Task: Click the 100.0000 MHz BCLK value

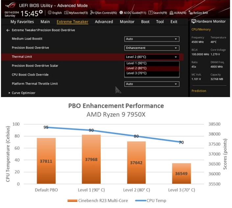Action: [x=200, y=54]
